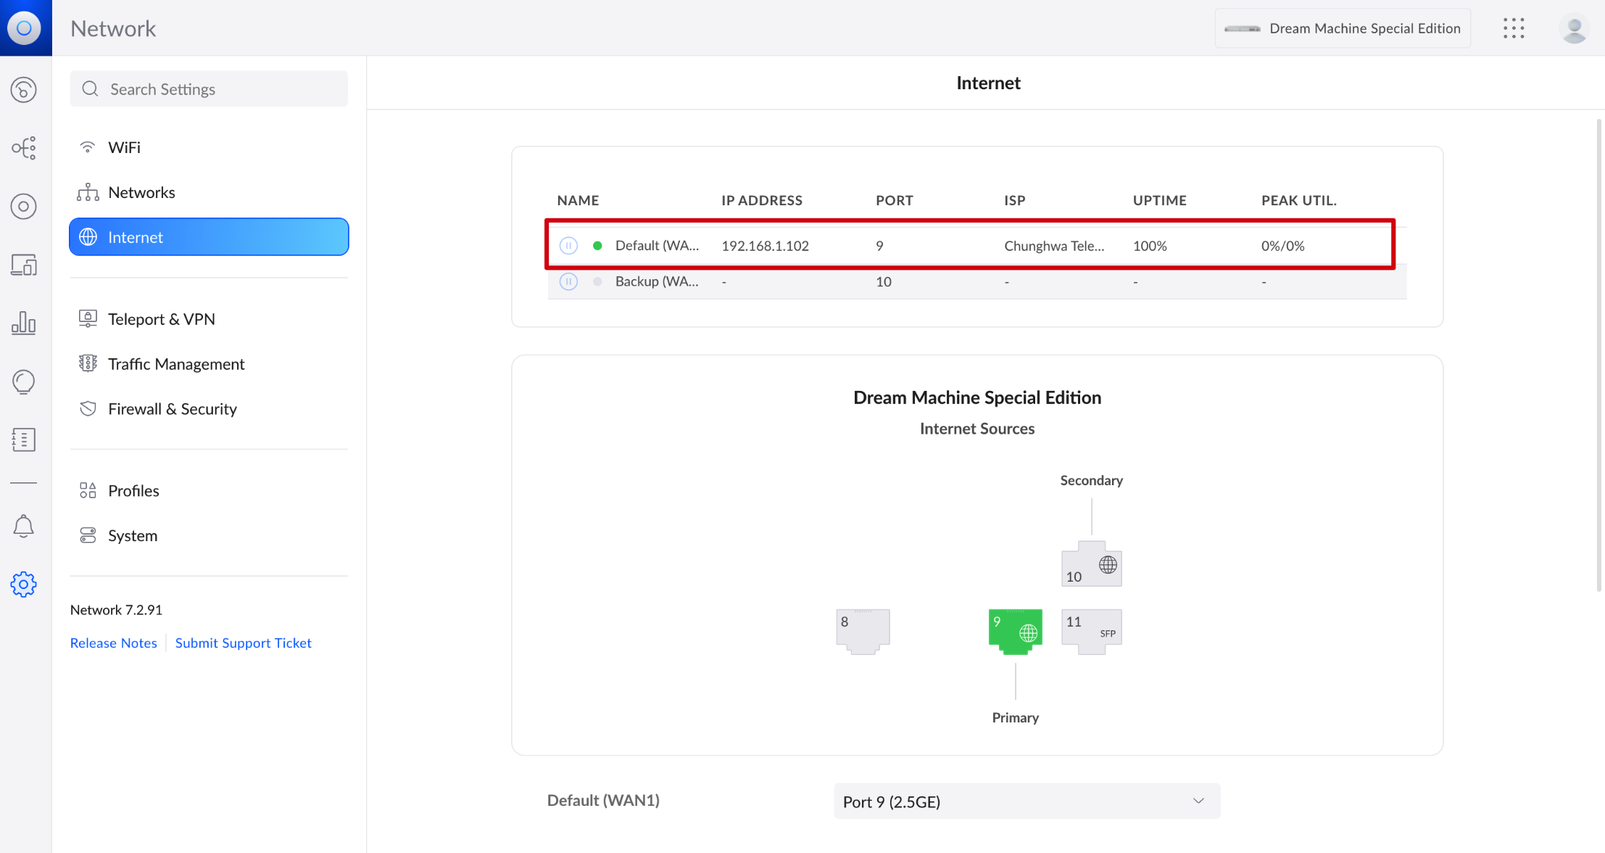Click the Submit Support Ticket link
Screen dimensions: 1605x853
[243, 643]
